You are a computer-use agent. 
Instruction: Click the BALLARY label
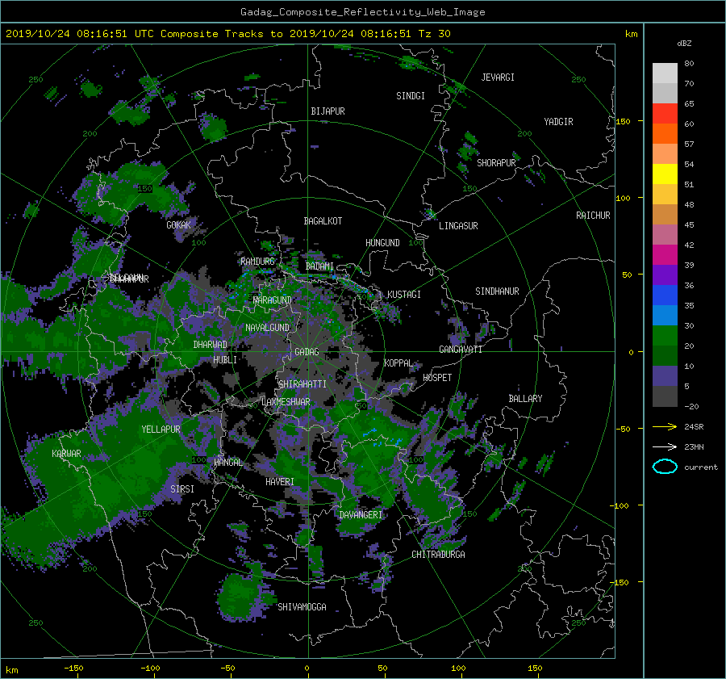tap(525, 399)
